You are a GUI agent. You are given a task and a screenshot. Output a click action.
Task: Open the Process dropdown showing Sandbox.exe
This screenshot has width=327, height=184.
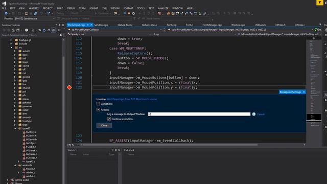(35, 18)
